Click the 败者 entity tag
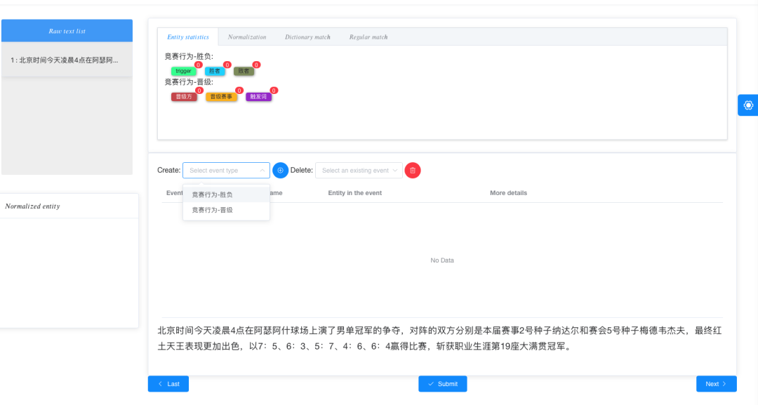 click(246, 71)
